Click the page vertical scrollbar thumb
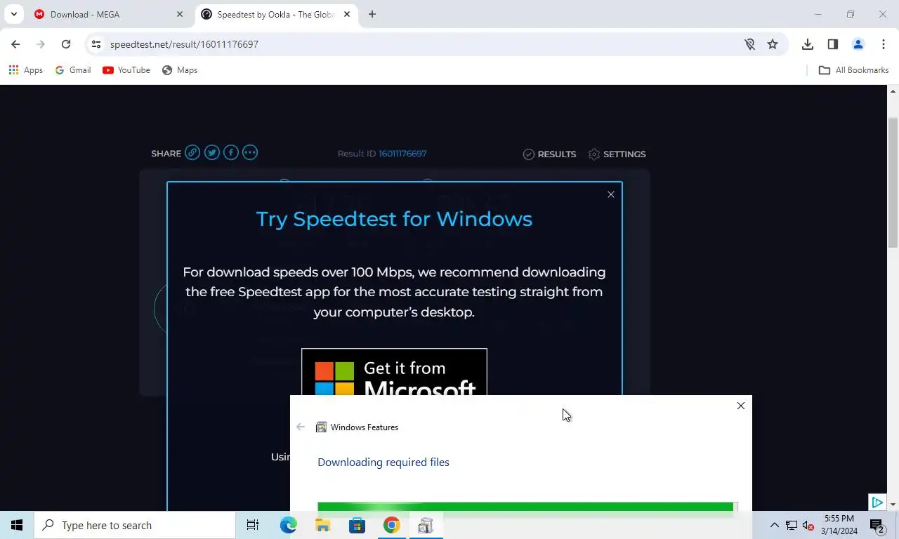Image resolution: width=899 pixels, height=539 pixels. coord(893,182)
